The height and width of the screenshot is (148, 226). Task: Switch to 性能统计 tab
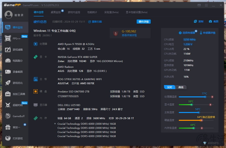(x=92, y=12)
